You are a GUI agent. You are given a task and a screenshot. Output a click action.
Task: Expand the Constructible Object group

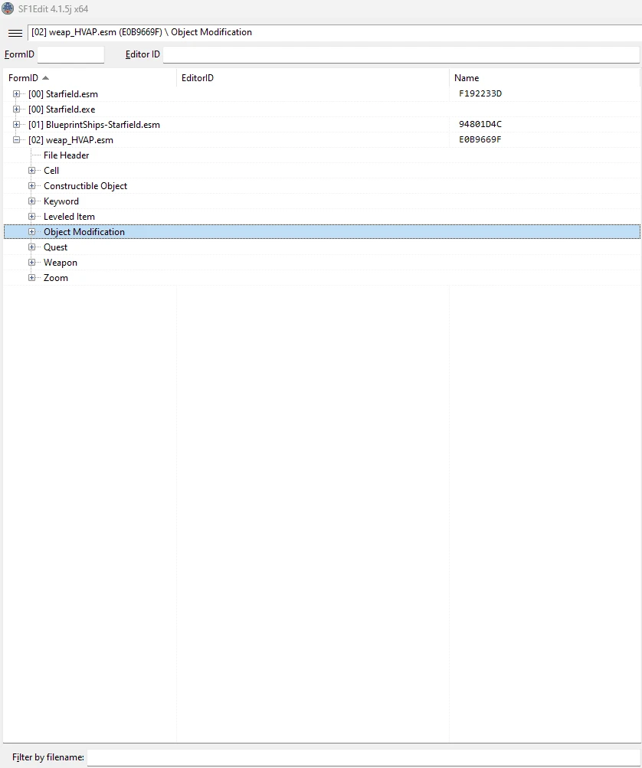[x=32, y=185]
